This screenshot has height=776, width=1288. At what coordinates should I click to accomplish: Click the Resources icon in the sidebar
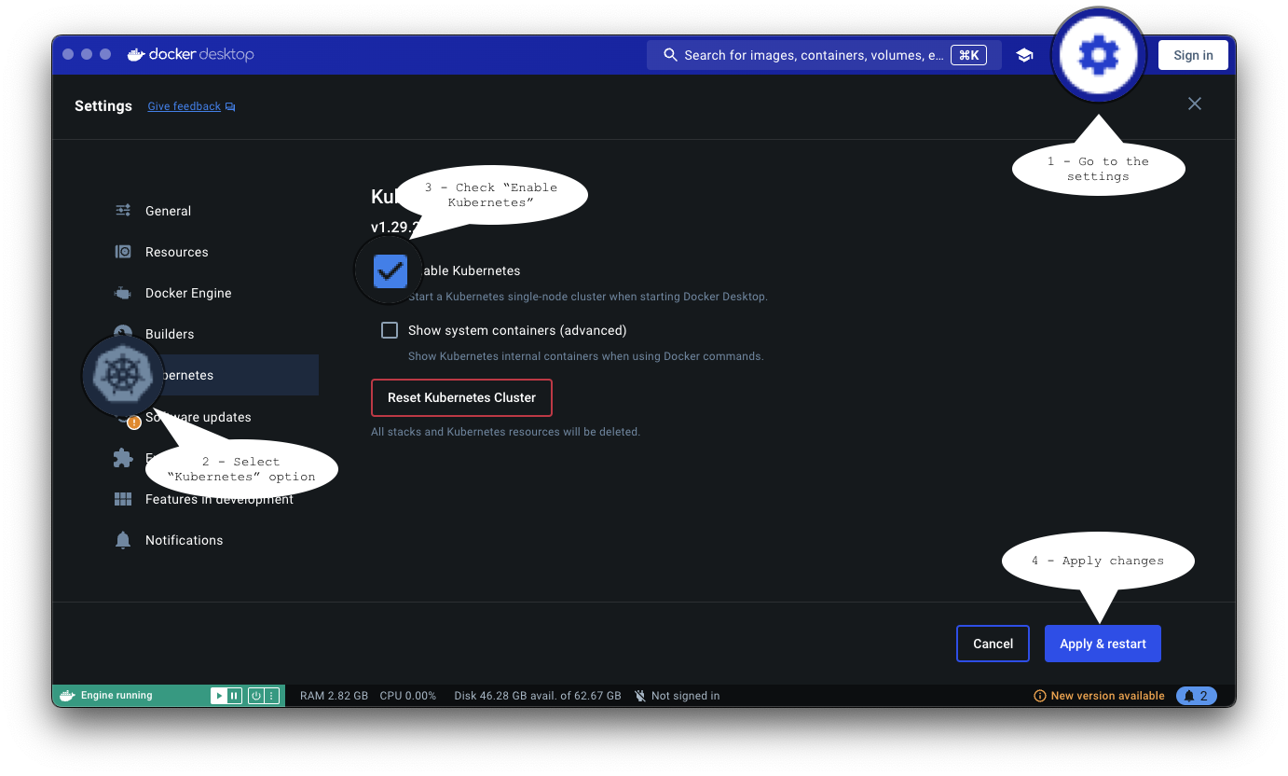123,252
